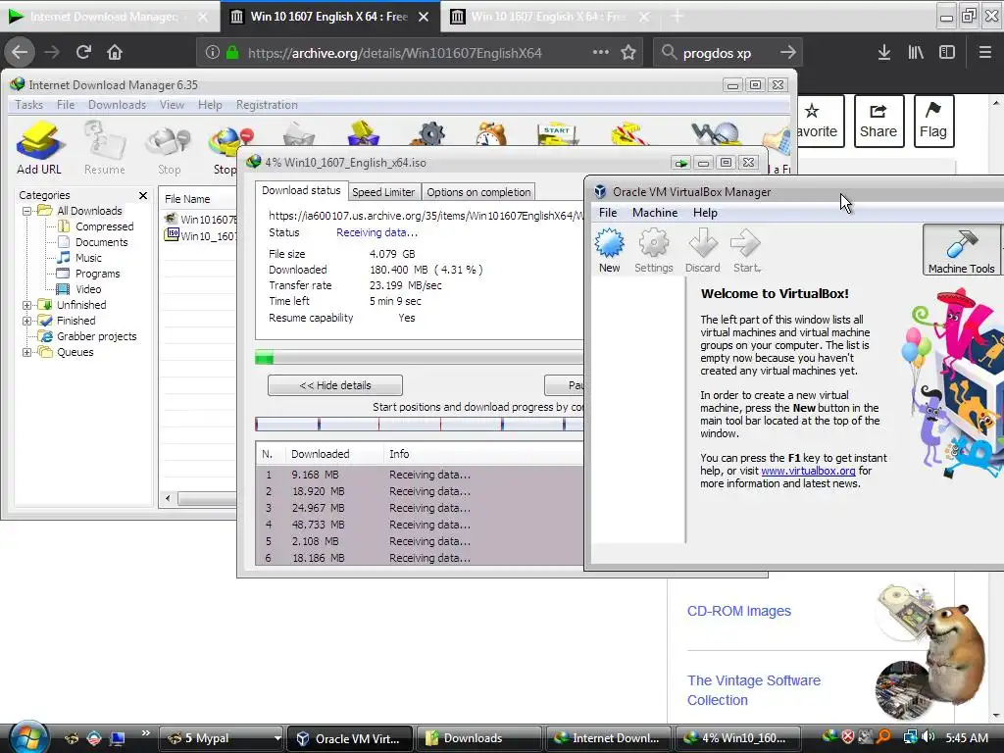Expand Finished category node
The image size is (1004, 753).
point(26,321)
